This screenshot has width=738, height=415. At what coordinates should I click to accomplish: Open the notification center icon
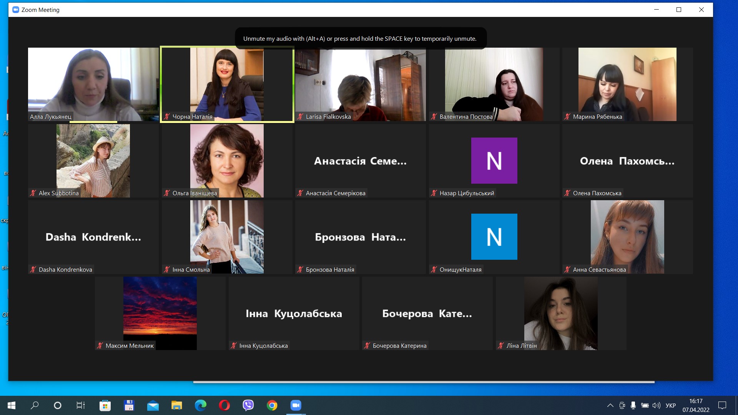point(722,405)
